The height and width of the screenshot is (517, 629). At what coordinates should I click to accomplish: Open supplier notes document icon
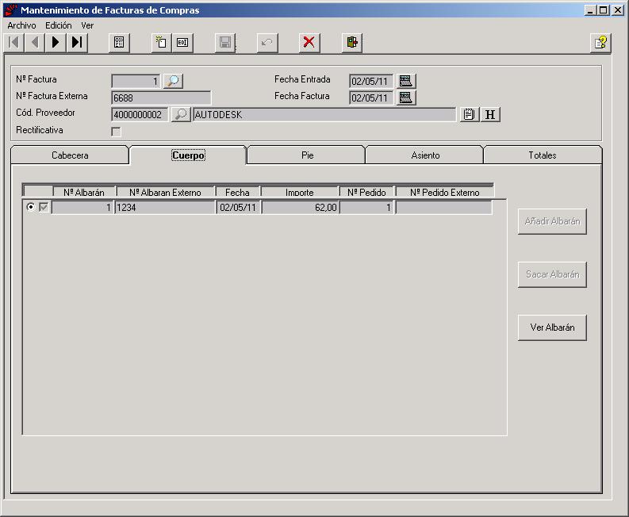469,114
